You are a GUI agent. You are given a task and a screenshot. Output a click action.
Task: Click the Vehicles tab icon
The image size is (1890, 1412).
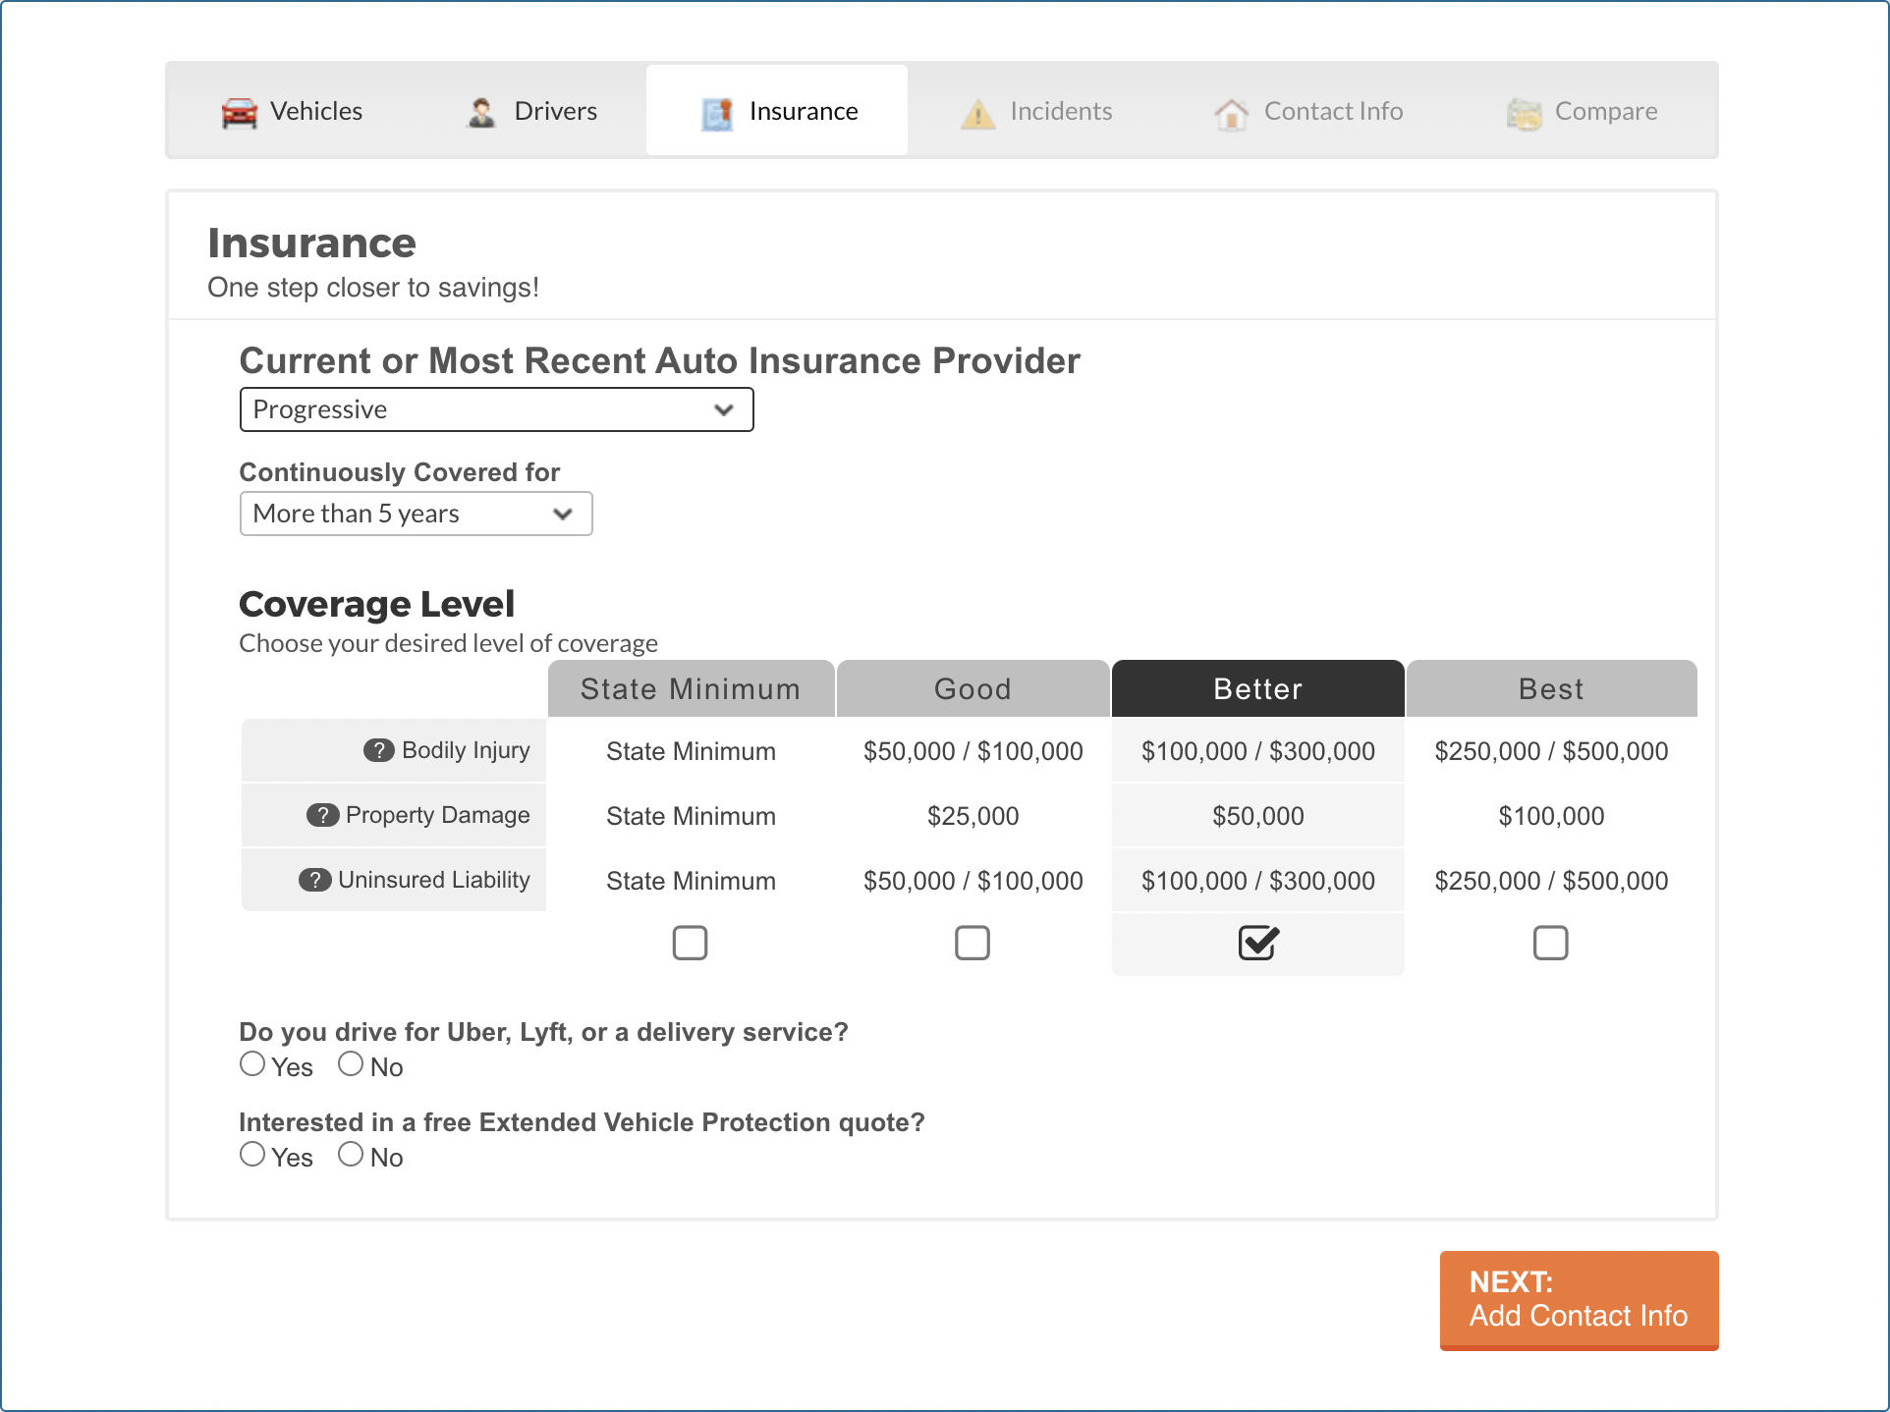(x=230, y=111)
